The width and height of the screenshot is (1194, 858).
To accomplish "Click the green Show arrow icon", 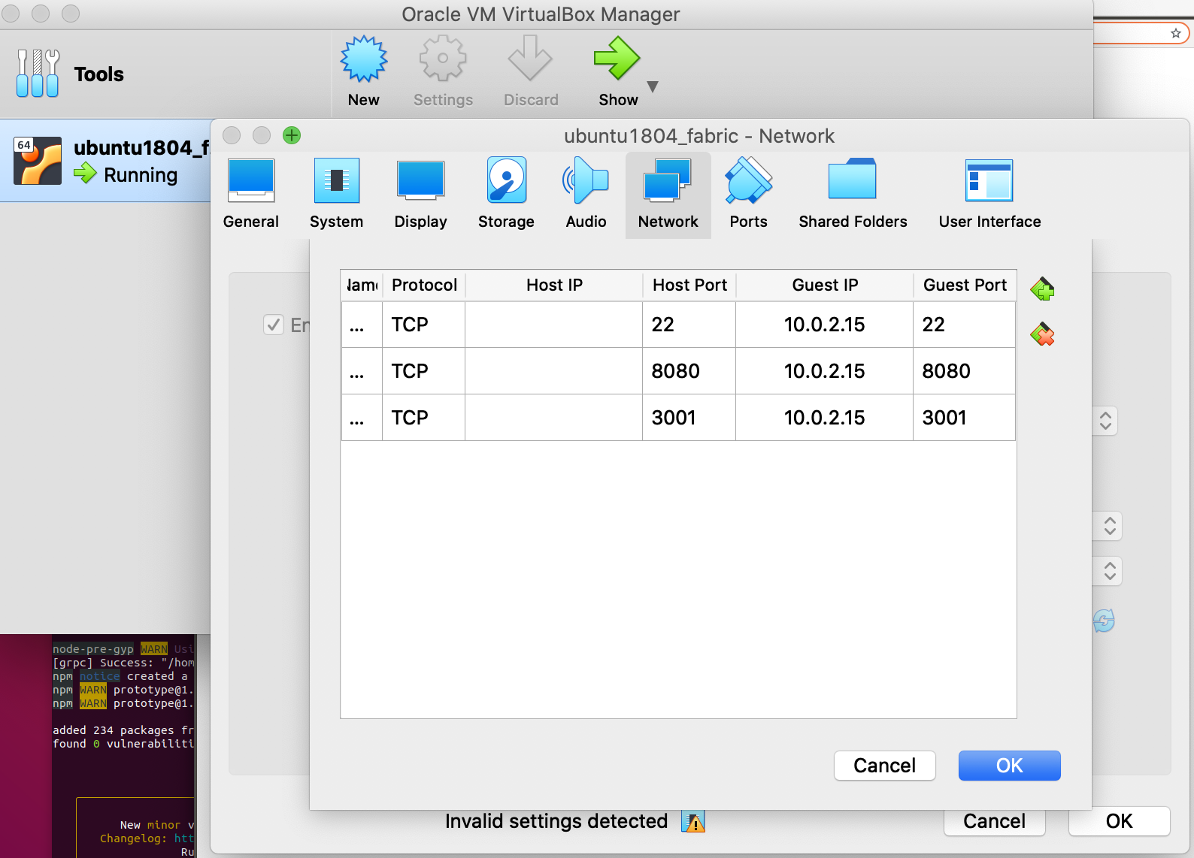I will (x=617, y=59).
